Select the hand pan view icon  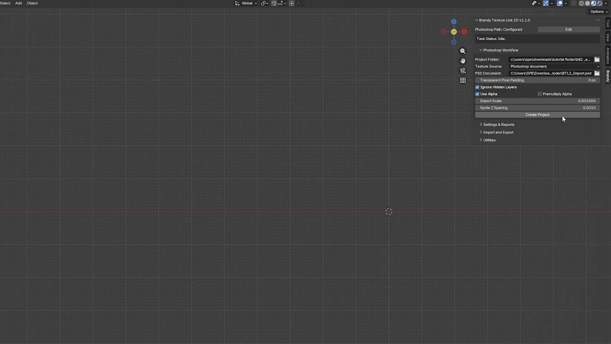(x=463, y=61)
